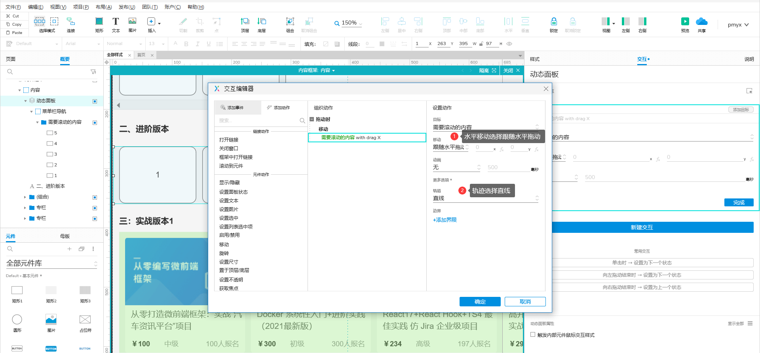Click the Cut toolbar item

tap(13, 16)
